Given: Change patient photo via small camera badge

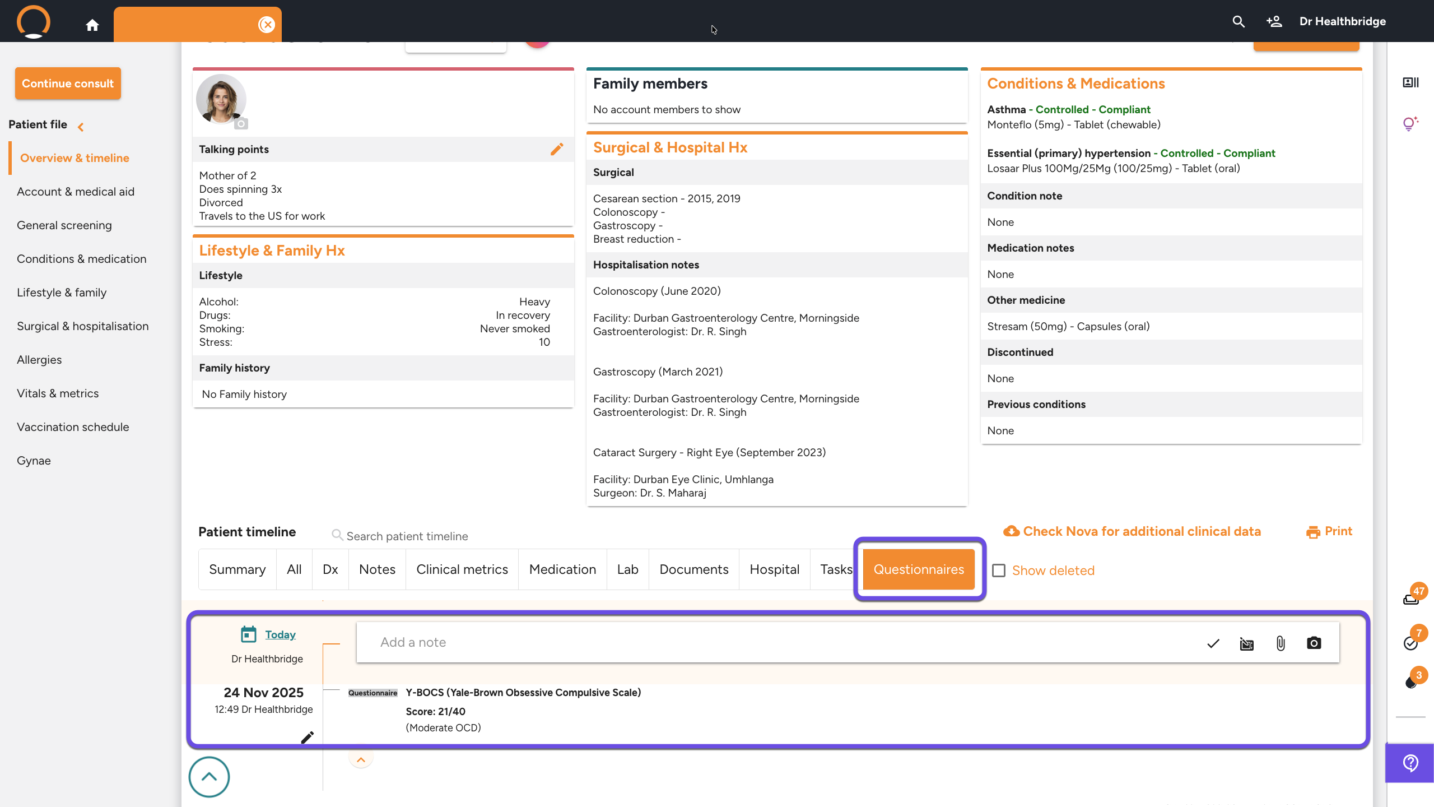Looking at the screenshot, I should coord(241,124).
